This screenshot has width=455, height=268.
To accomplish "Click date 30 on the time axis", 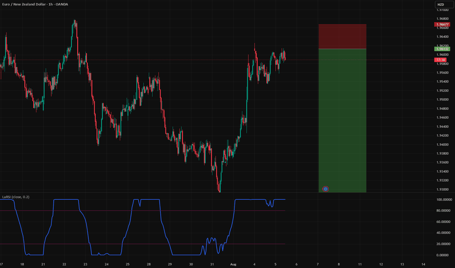I will click(191, 264).
